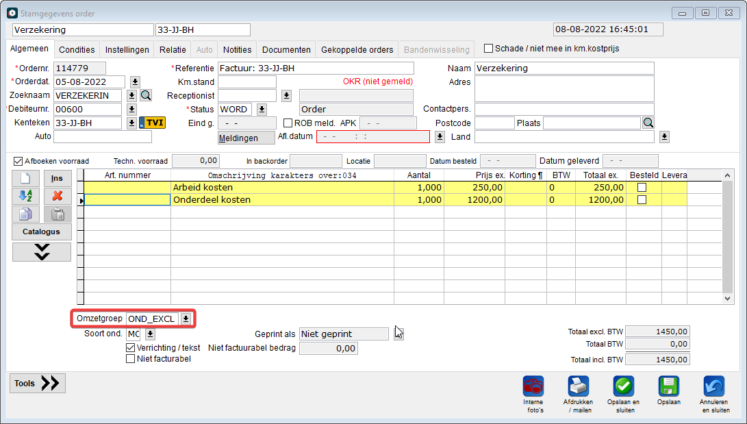Viewport: 747px width, 424px height.
Task: Toggle ROB meld. checkbox
Action: tap(288, 123)
